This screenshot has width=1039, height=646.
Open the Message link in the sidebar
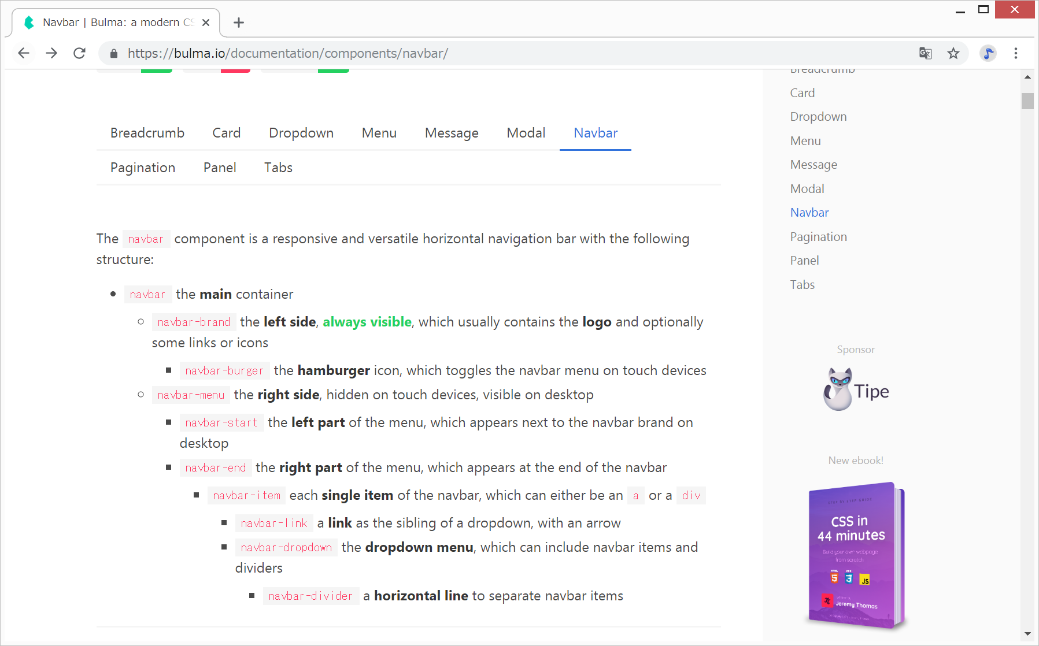pos(814,165)
